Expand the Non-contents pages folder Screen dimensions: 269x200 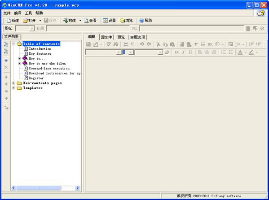14,83
